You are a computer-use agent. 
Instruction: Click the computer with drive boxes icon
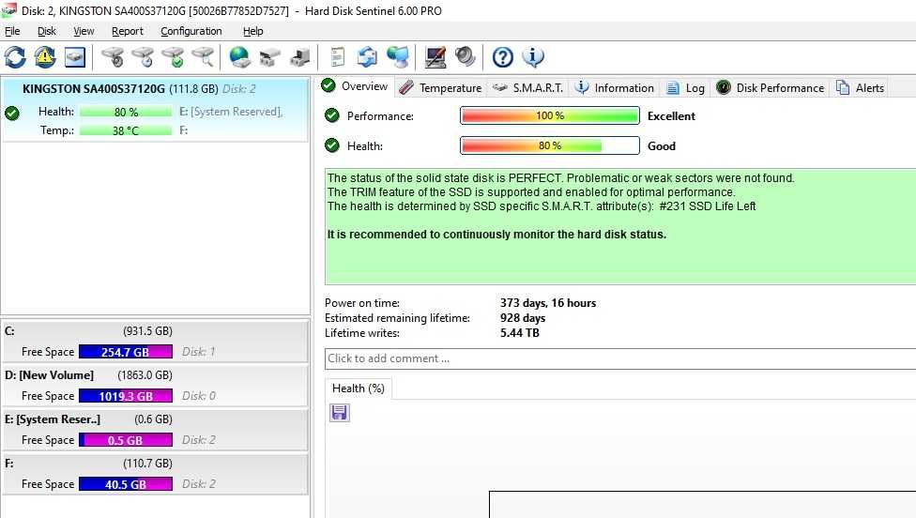click(x=299, y=57)
